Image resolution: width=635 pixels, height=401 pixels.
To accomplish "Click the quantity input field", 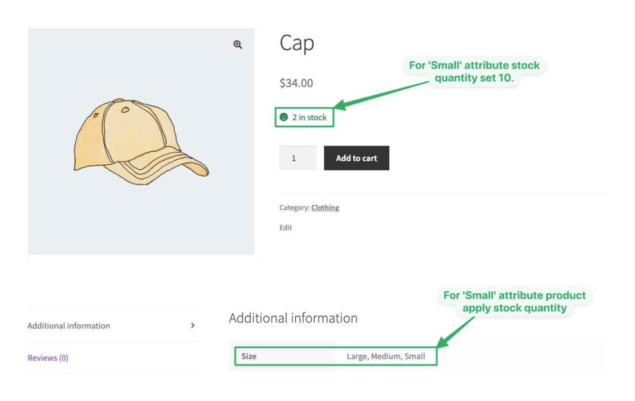I will (x=298, y=158).
